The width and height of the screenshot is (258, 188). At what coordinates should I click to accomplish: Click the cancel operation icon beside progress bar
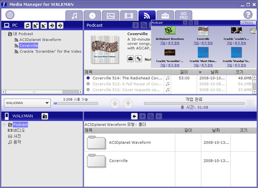click(x=250, y=103)
